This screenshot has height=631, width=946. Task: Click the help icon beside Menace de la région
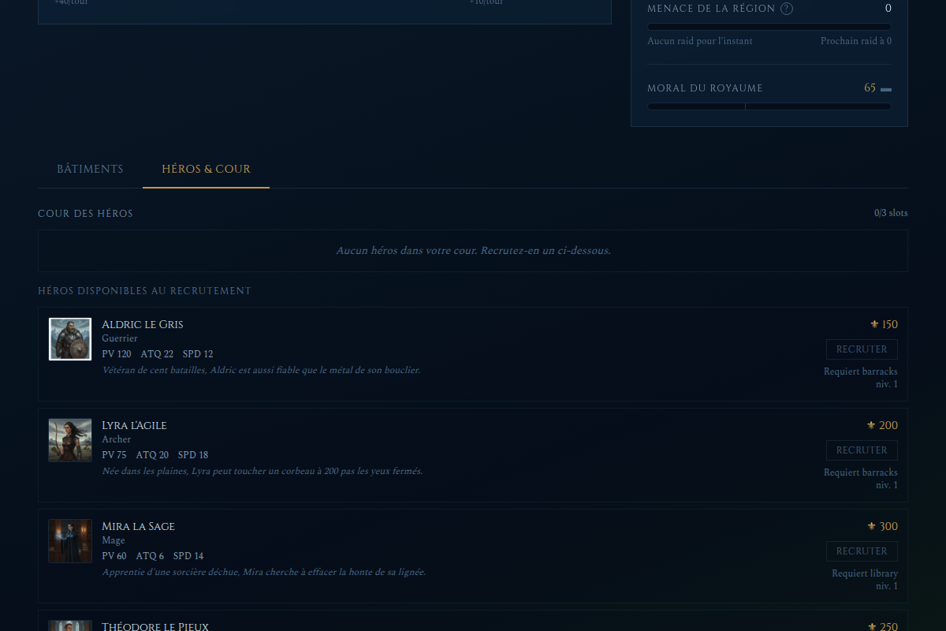786,9
